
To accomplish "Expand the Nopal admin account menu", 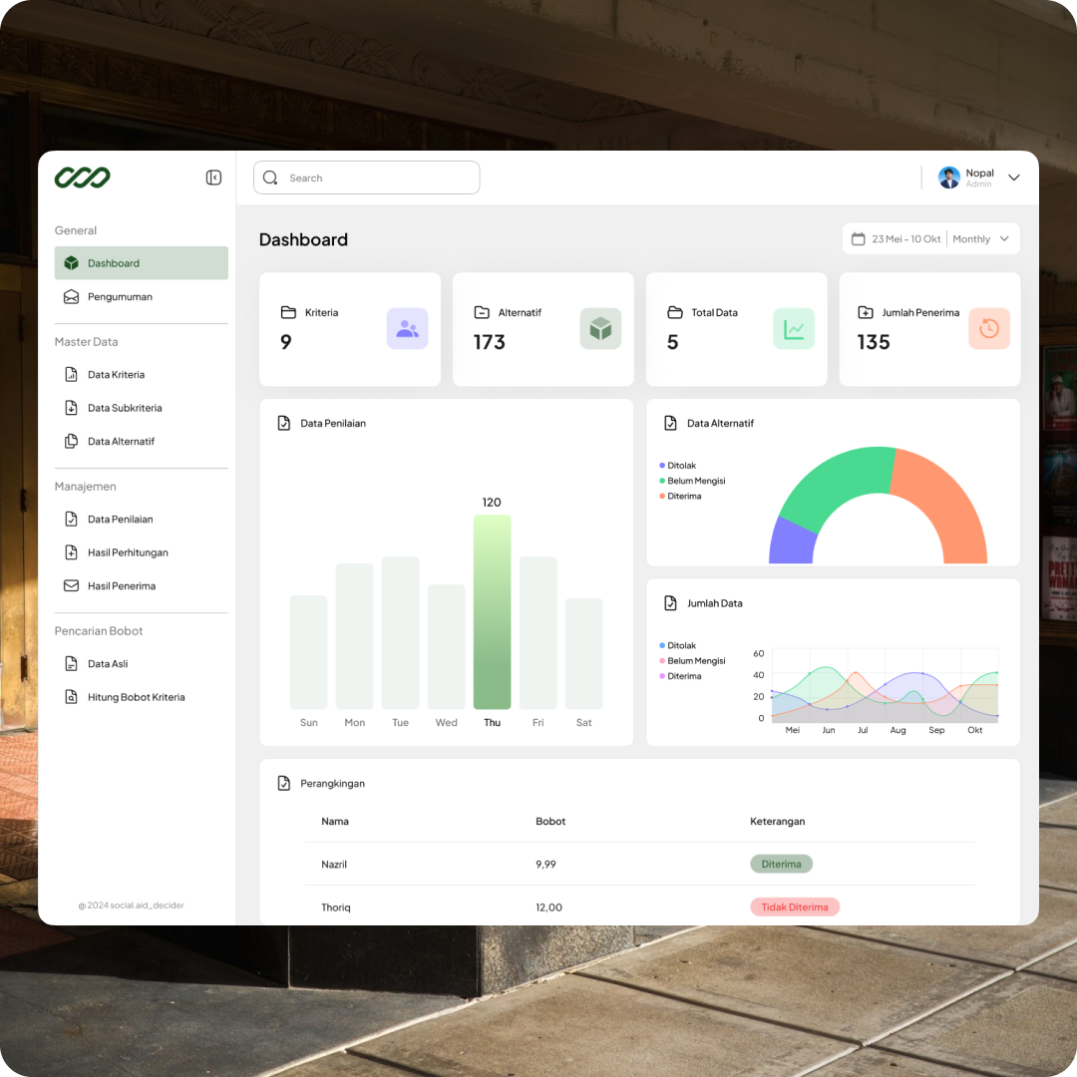I will click(1014, 177).
